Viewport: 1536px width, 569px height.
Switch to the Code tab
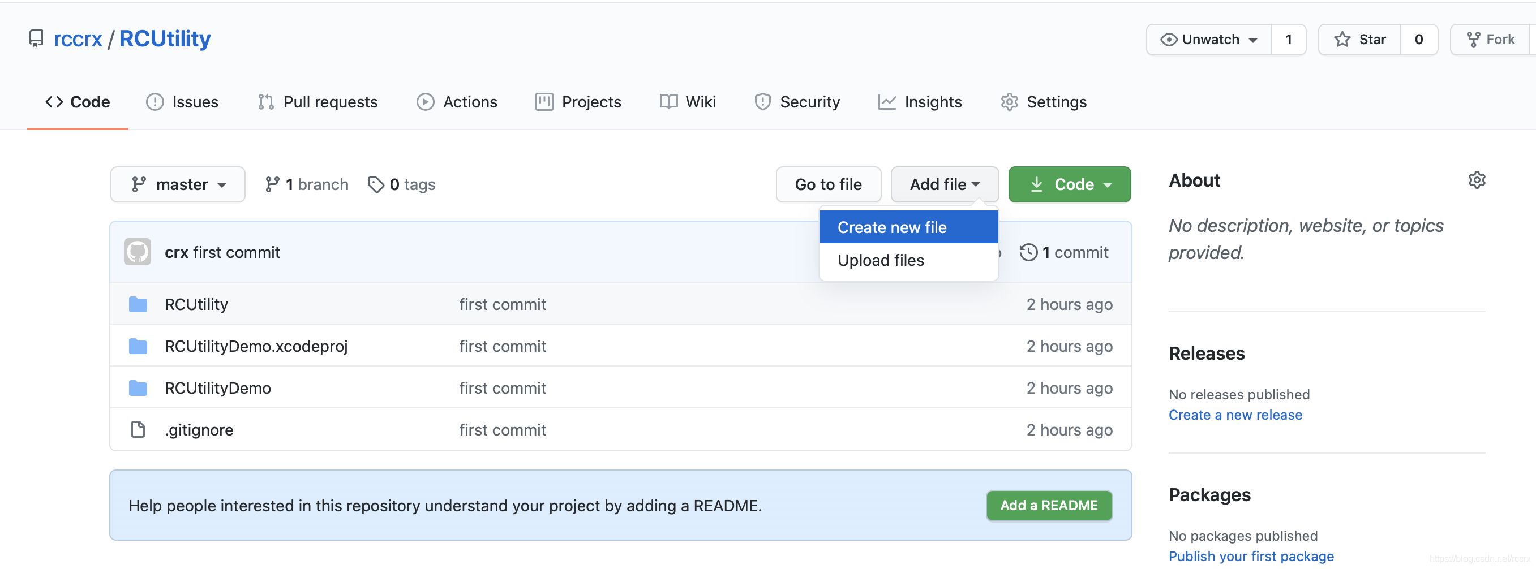[78, 102]
